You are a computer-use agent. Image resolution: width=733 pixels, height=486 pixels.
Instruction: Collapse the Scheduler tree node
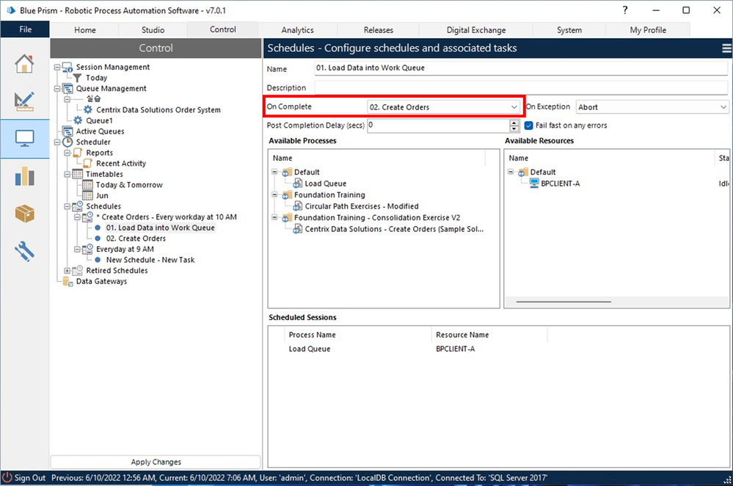(x=57, y=142)
